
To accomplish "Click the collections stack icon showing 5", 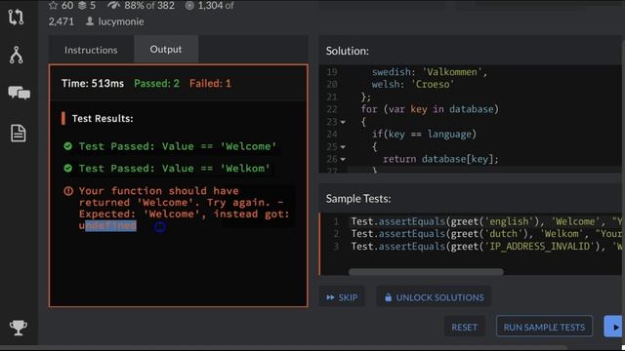I will point(82,6).
